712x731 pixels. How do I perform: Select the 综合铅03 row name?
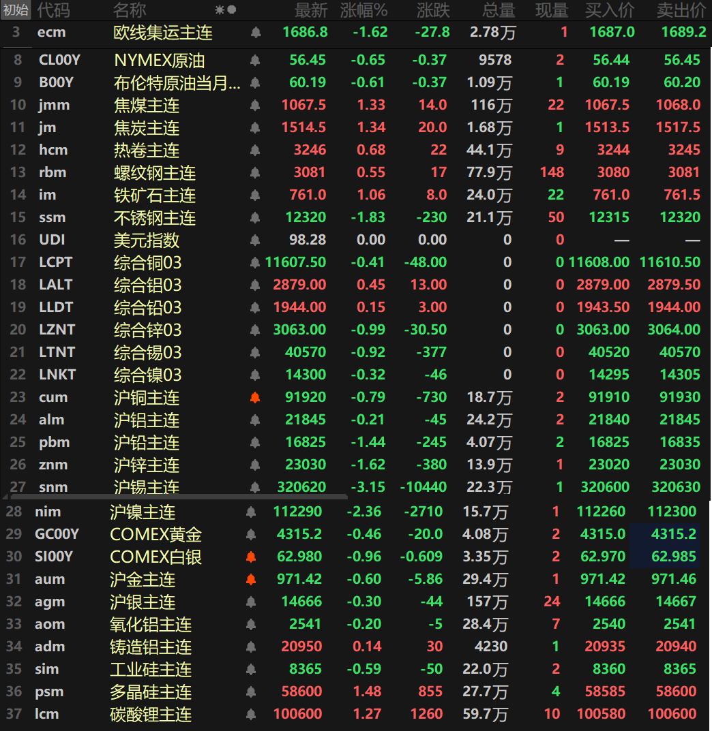click(147, 307)
